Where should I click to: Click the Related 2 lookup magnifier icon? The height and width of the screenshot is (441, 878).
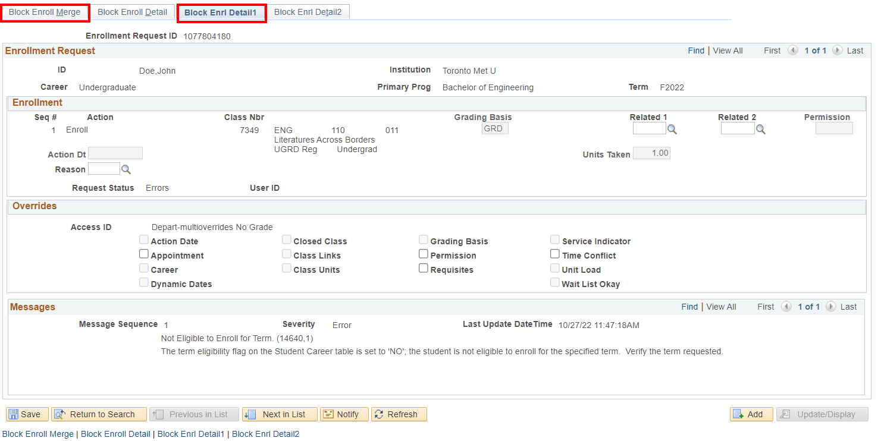(x=760, y=129)
